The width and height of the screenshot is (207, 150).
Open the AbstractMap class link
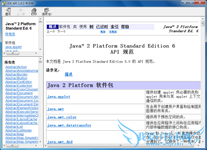coord(14,134)
